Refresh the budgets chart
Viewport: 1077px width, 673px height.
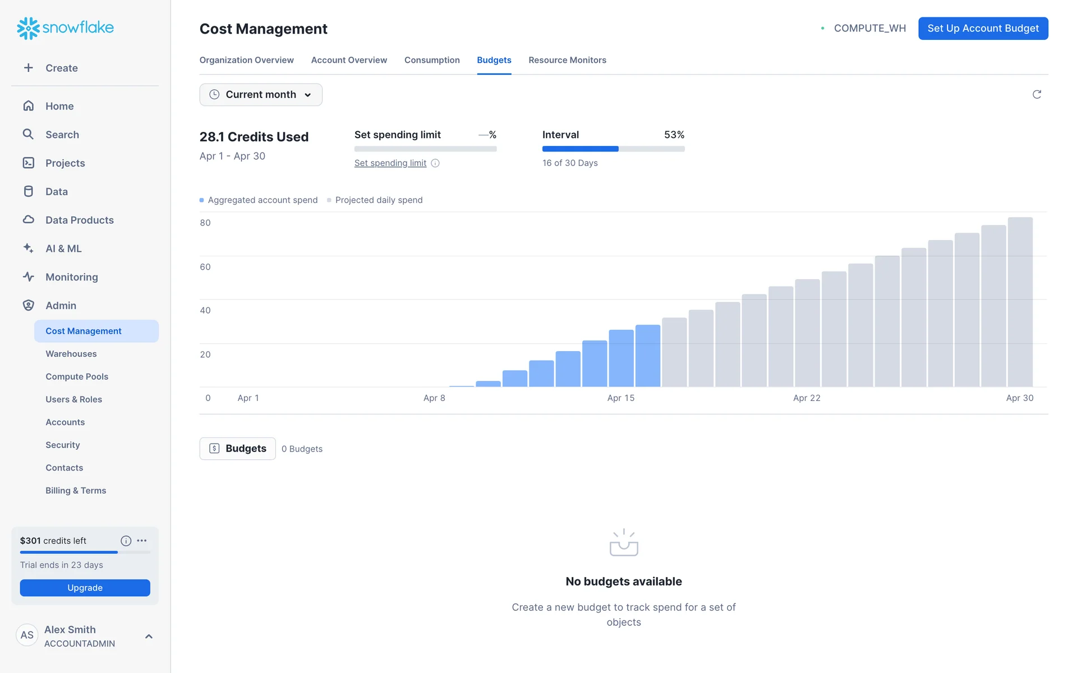coord(1037,94)
